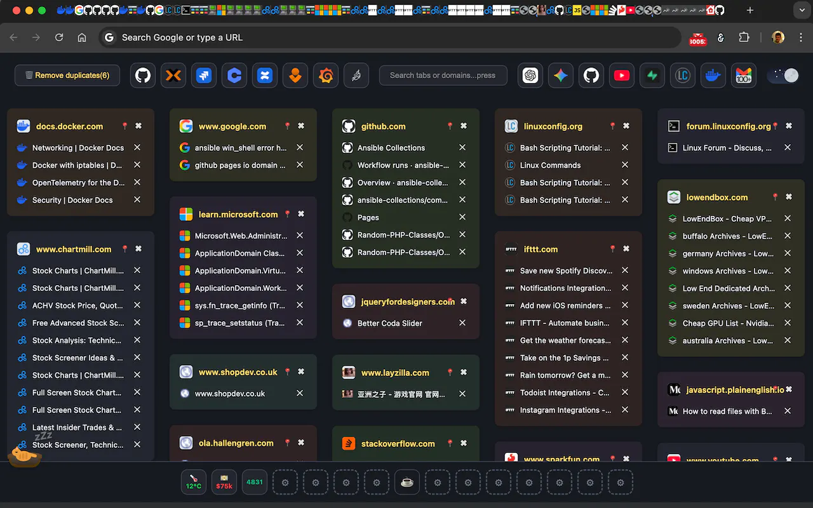Click the Gemini sparkle shortcut icon
The width and height of the screenshot is (813, 508).
point(561,76)
